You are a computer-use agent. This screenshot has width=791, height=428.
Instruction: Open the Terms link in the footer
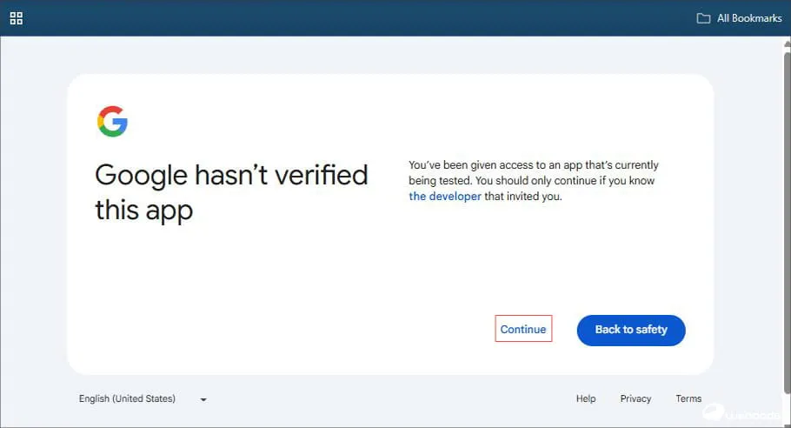click(x=688, y=398)
